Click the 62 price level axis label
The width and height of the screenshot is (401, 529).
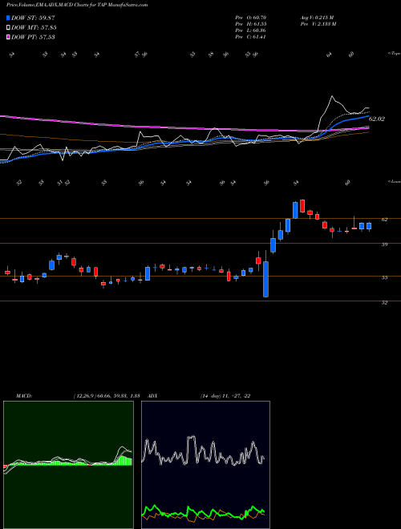click(x=384, y=220)
